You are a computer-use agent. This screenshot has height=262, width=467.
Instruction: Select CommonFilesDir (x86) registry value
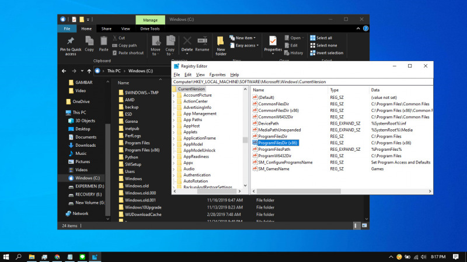[x=278, y=111]
